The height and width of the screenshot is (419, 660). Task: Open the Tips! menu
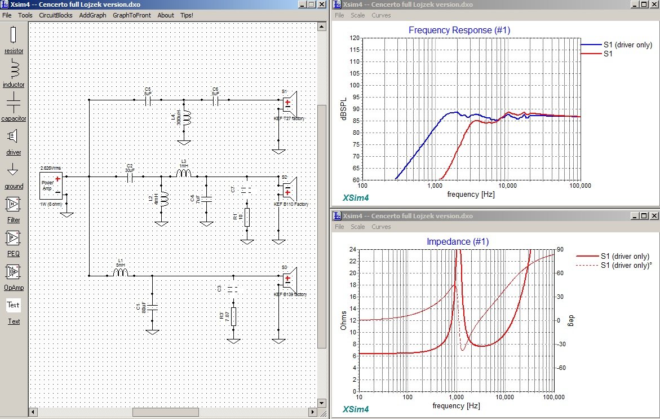tap(187, 15)
